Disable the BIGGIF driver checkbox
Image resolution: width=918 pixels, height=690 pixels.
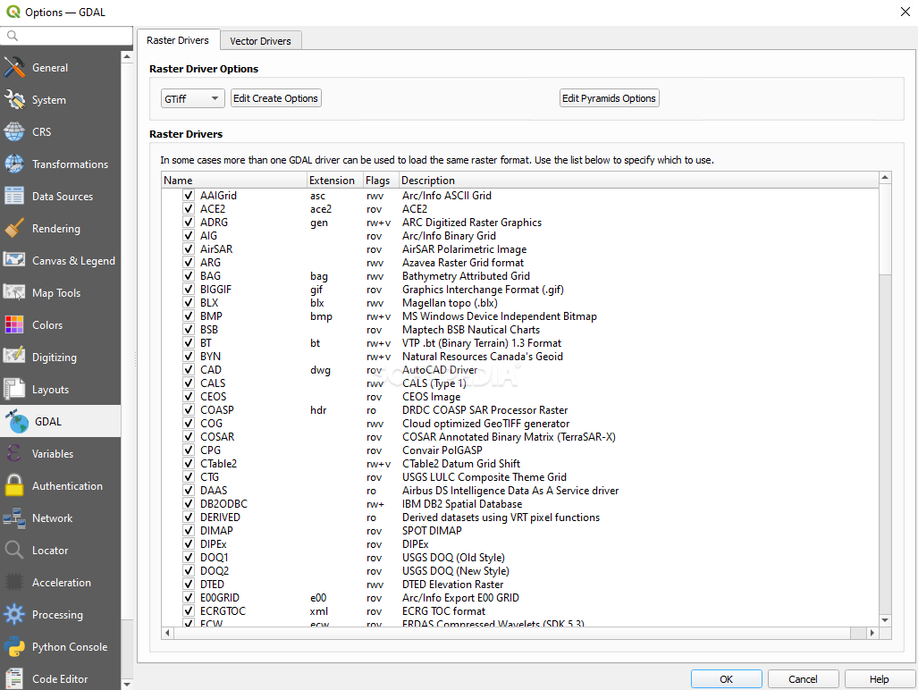tap(188, 289)
